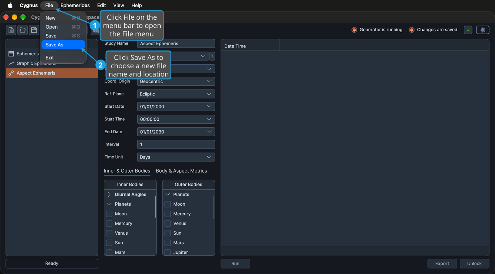495x274 pixels.
Task: Click the New document toolbar icon
Action: [x=11, y=30]
